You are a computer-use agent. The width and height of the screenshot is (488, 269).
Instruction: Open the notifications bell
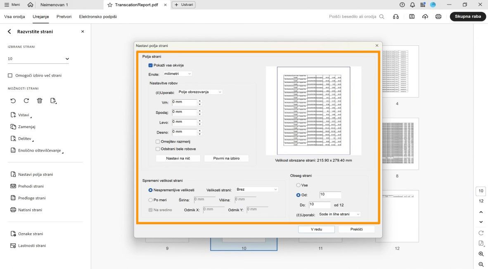(412, 5)
